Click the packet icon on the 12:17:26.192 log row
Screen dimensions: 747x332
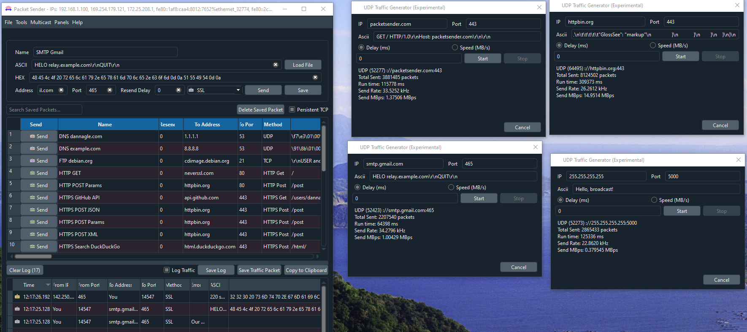(17, 297)
